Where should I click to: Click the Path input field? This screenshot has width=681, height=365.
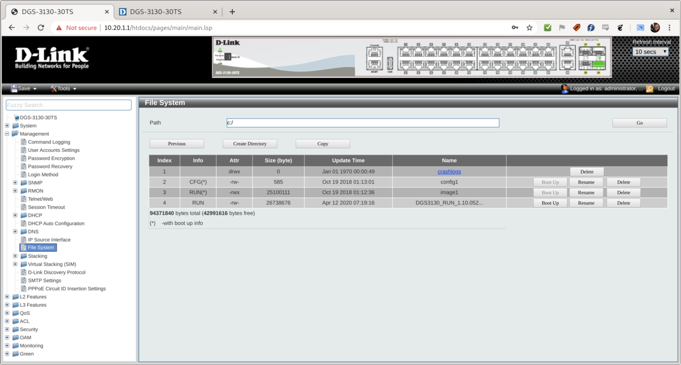pyautogui.click(x=363, y=123)
